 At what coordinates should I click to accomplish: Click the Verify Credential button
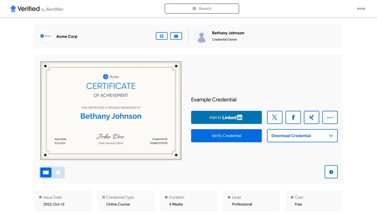pos(226,136)
